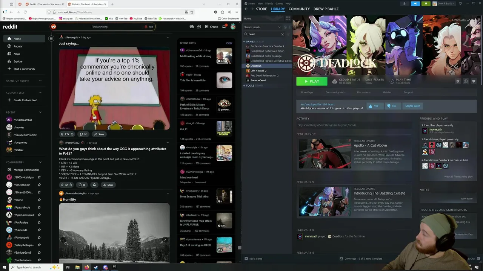Open Steam Friends menu
The height and width of the screenshot is (271, 483).
[x=269, y=3]
